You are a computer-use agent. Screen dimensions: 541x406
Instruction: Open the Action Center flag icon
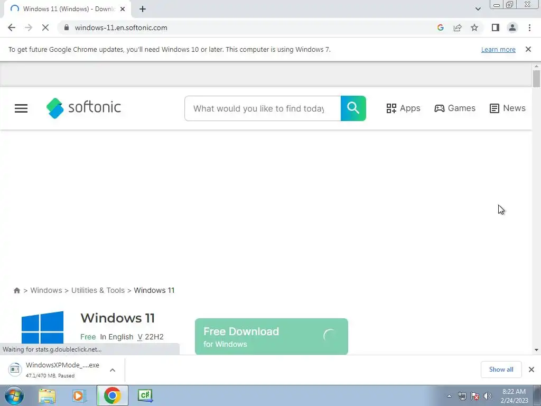[475, 396]
